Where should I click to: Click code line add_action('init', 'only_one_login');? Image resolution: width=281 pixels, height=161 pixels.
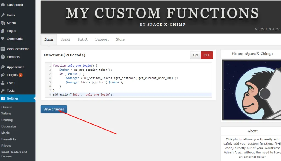(x=83, y=94)
